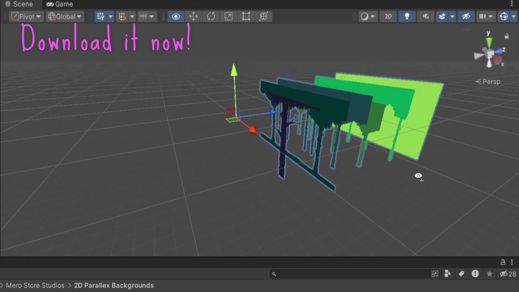Toggle Project panel lock icon
This screenshot has height=292, width=519.
click(x=503, y=262)
